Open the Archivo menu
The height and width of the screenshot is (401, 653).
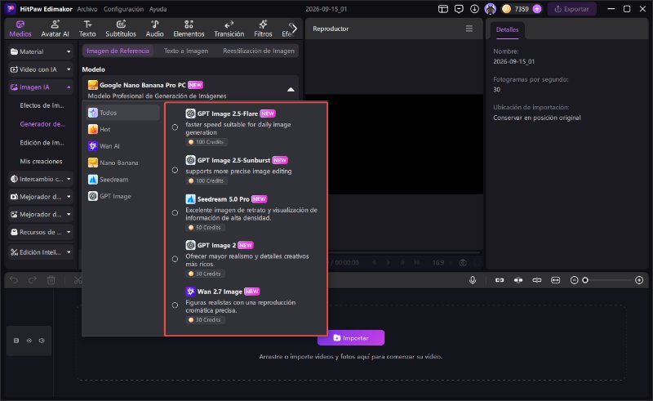(87, 9)
